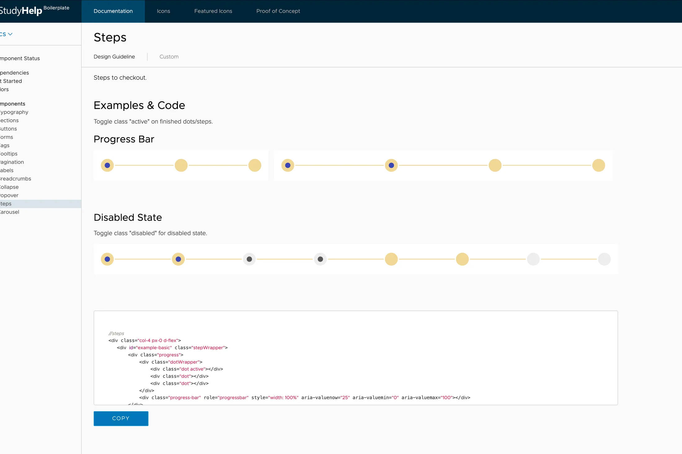
Task: Open Get Started in the sidebar
Action: point(11,81)
